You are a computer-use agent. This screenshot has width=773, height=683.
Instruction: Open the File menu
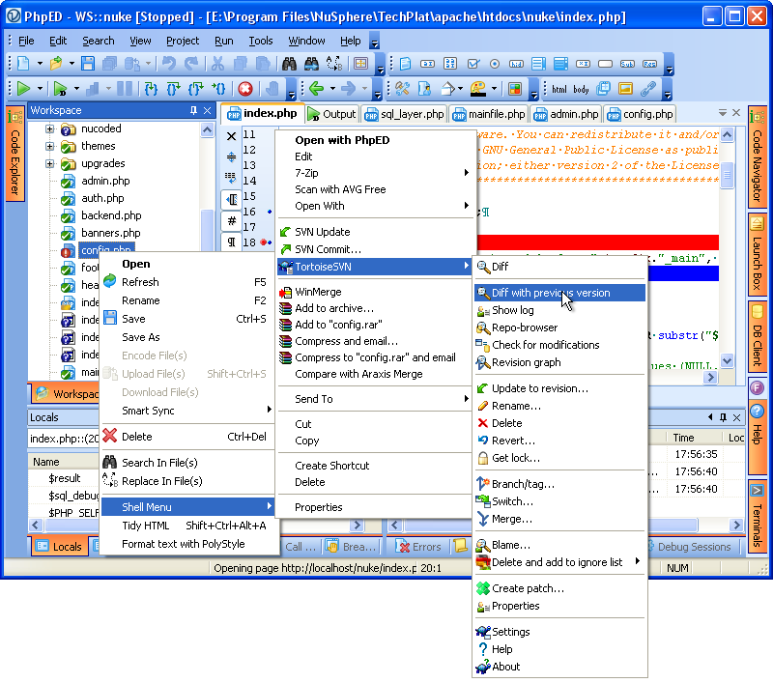click(x=26, y=41)
